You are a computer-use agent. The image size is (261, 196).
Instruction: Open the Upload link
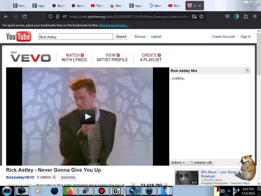click(x=156, y=37)
